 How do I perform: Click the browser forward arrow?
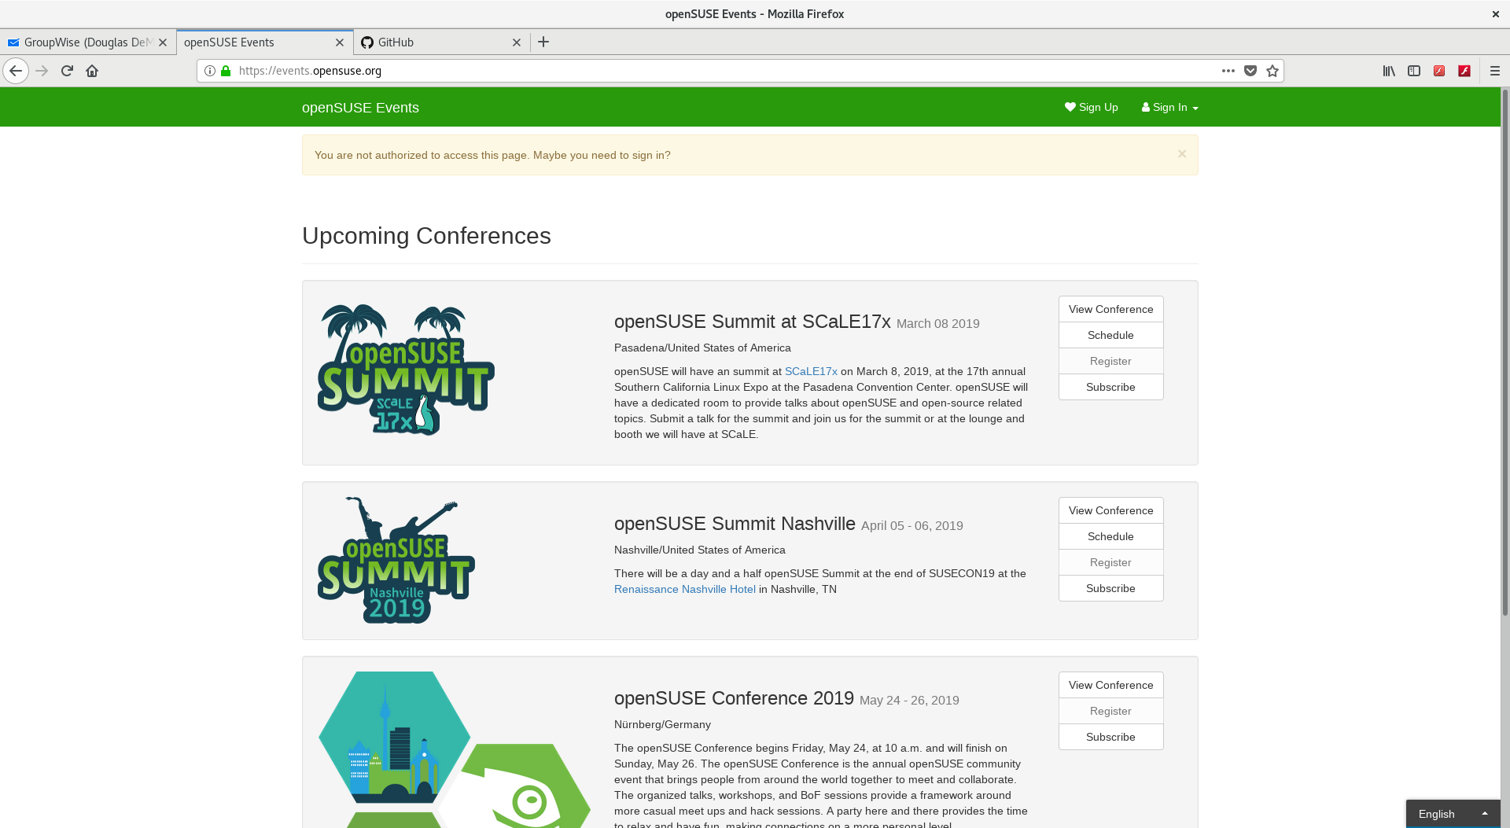(x=42, y=71)
